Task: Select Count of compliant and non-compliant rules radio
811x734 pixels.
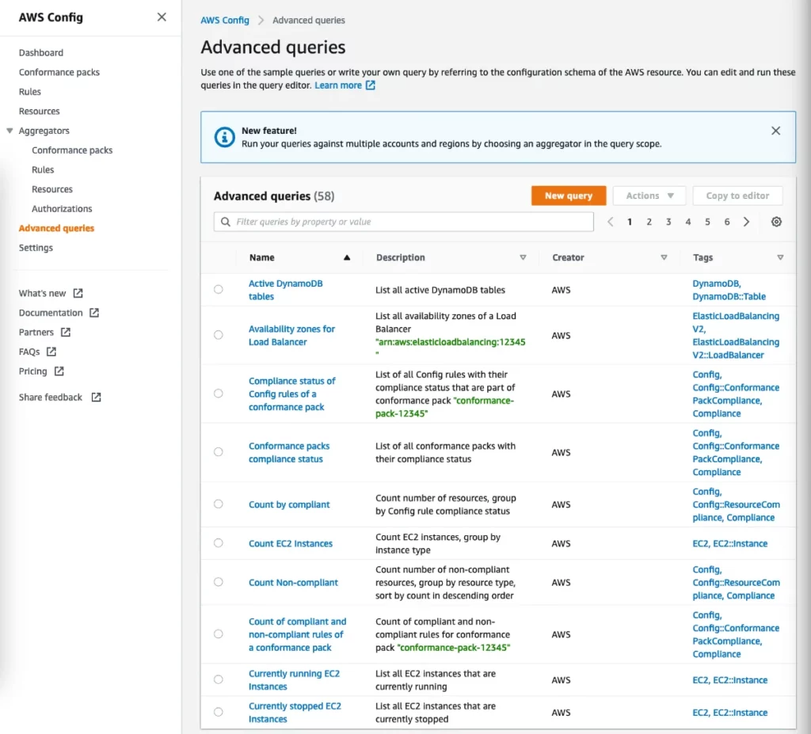Action: pyautogui.click(x=219, y=634)
